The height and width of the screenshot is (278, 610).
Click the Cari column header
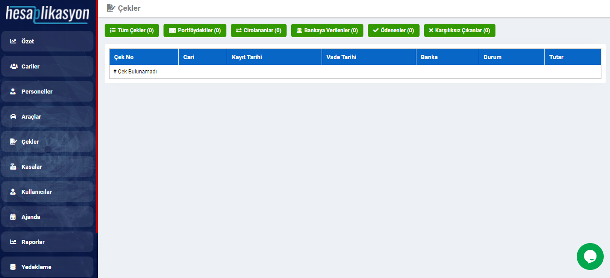(x=203, y=57)
